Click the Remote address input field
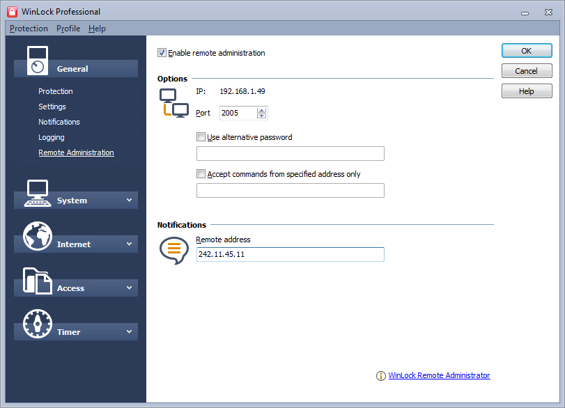 [290, 254]
